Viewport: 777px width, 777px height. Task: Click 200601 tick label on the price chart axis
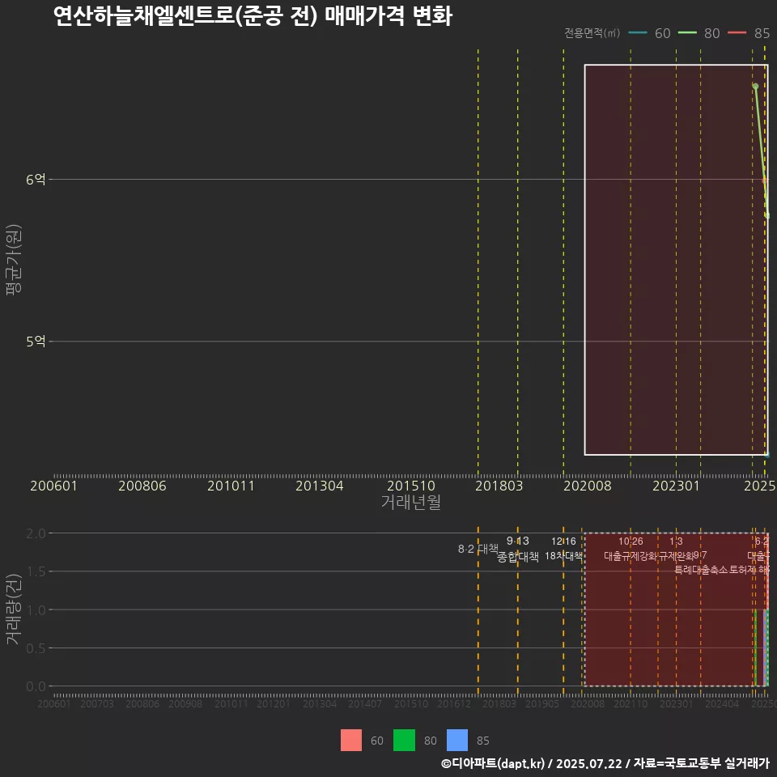coord(54,486)
